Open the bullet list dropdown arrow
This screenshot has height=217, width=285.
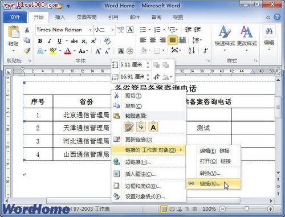tap(149, 30)
